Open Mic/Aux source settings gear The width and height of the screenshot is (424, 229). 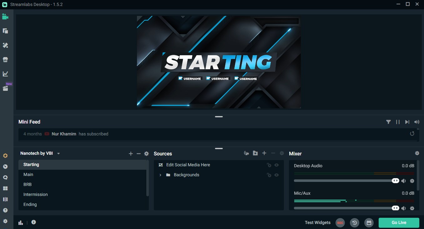tap(412, 208)
